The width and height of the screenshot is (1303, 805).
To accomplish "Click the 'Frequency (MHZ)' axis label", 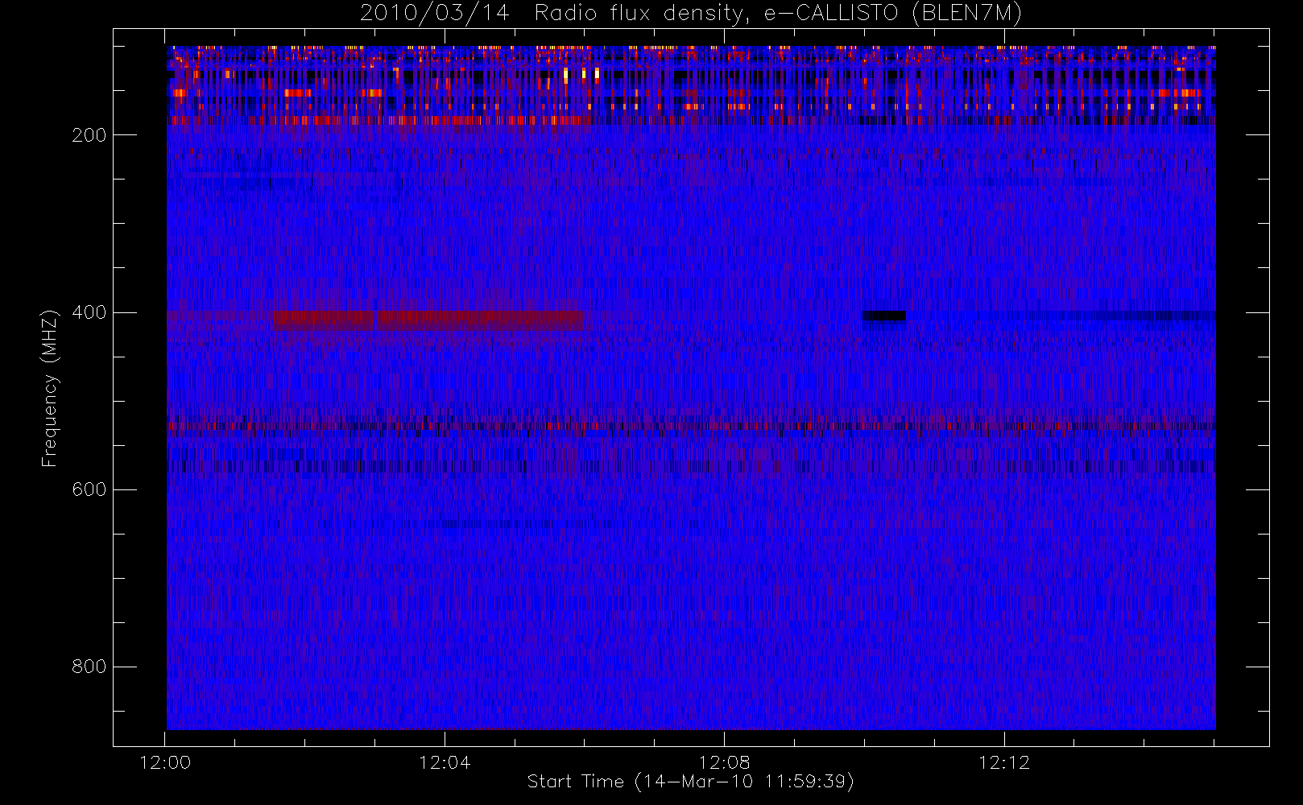I will click(x=50, y=388).
